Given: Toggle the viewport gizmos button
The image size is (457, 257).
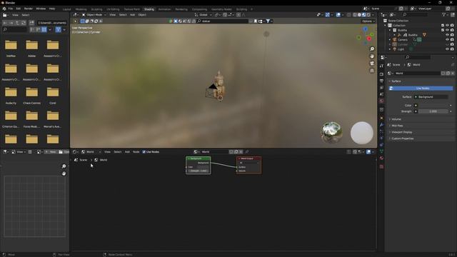Looking at the screenshot, I should click(328, 15).
